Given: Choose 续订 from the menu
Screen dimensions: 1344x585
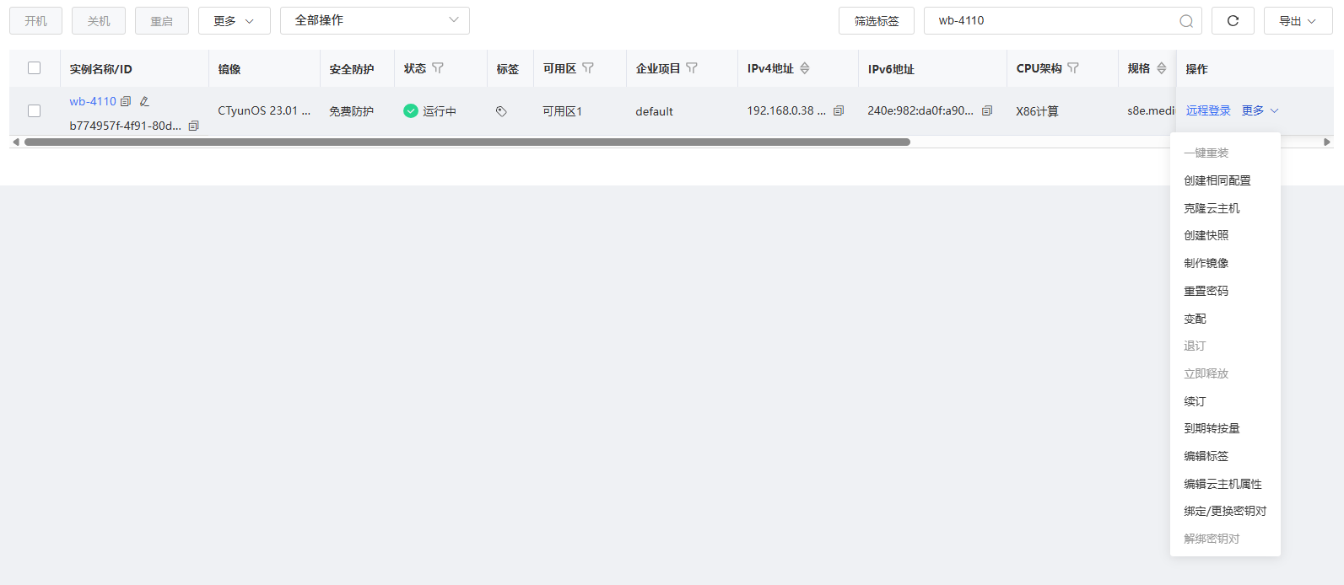Looking at the screenshot, I should (x=1225, y=401).
